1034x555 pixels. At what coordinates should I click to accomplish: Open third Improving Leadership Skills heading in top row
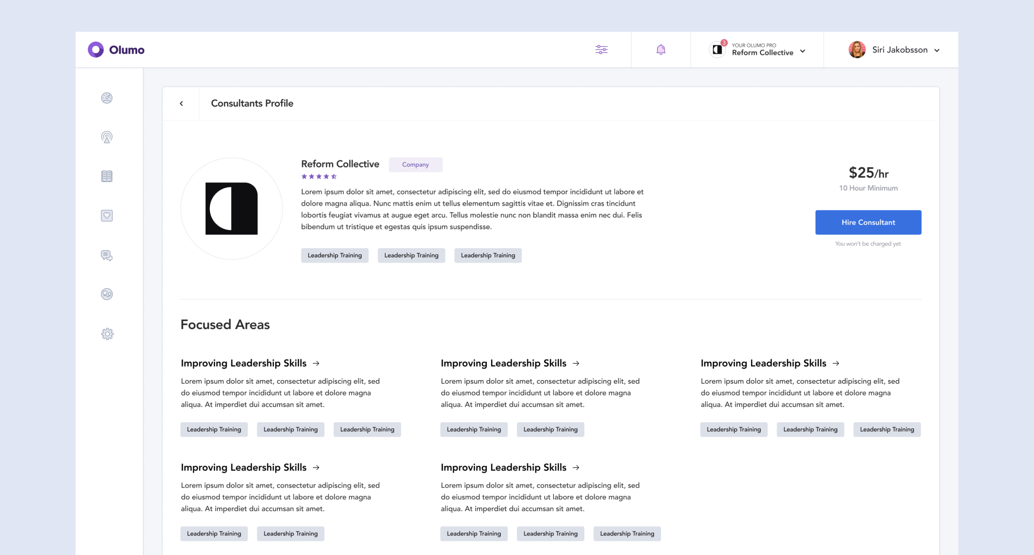click(763, 363)
